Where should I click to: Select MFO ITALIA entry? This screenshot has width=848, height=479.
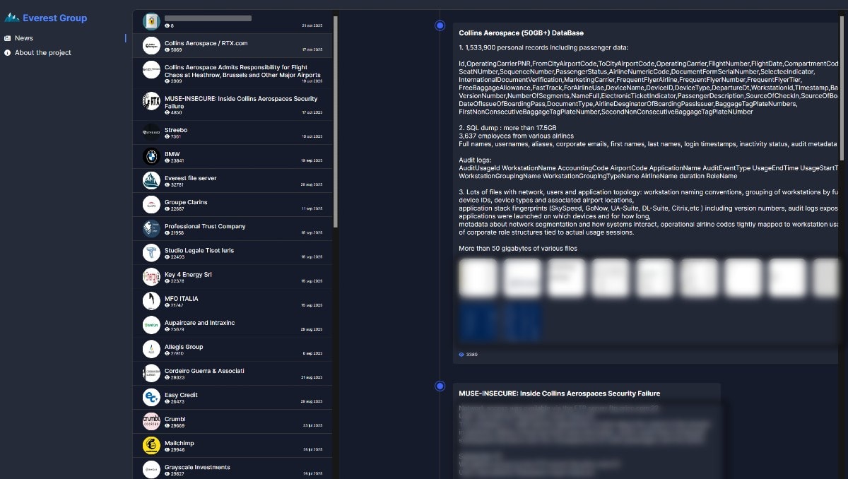pyautogui.click(x=233, y=301)
